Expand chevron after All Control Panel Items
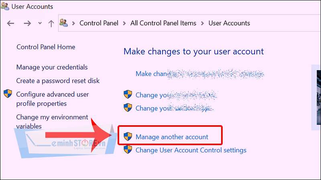Viewport: 321px width, 180px height. point(203,23)
